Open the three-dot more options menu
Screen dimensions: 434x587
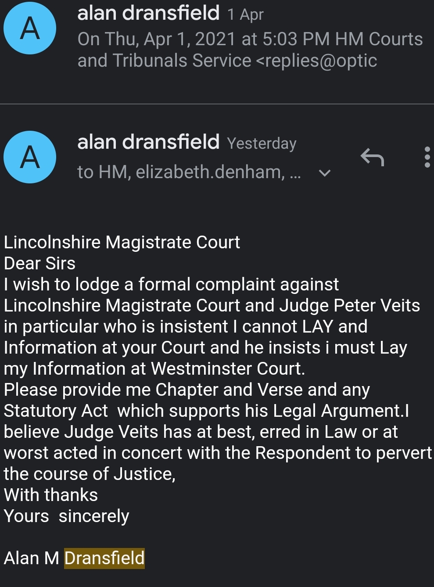427,157
